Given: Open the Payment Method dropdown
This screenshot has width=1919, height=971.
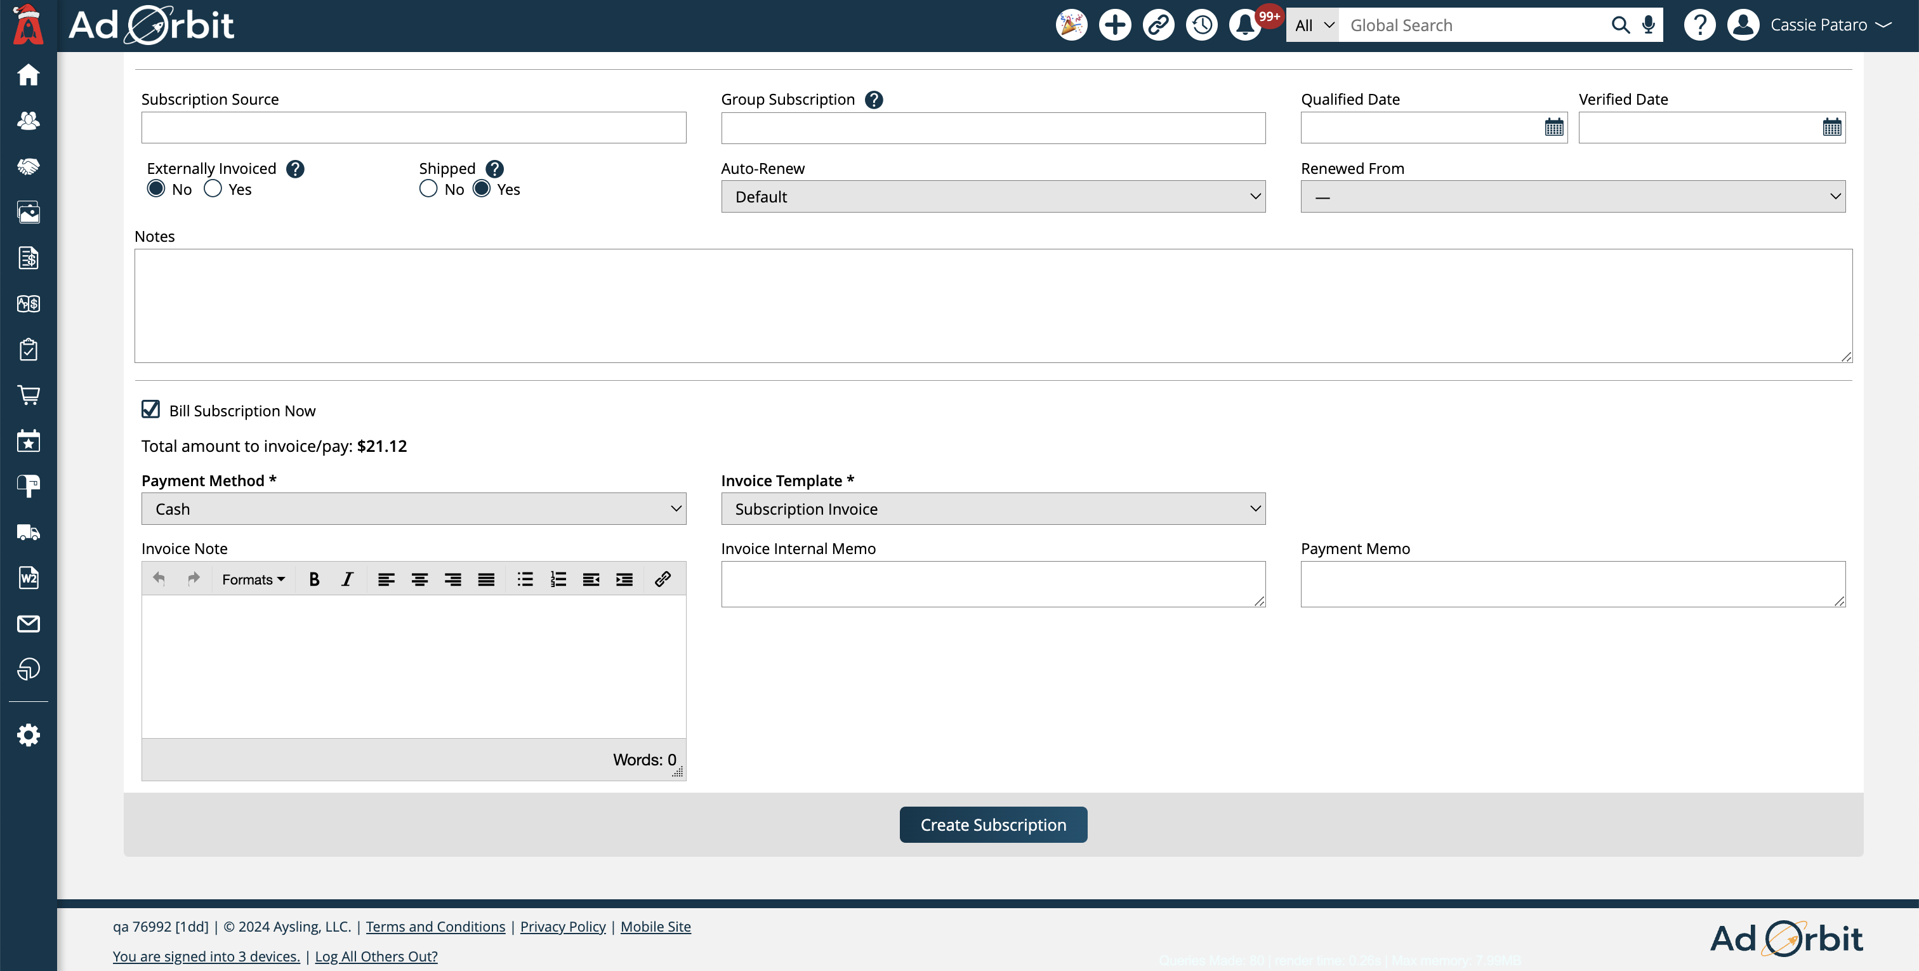Looking at the screenshot, I should (x=414, y=509).
